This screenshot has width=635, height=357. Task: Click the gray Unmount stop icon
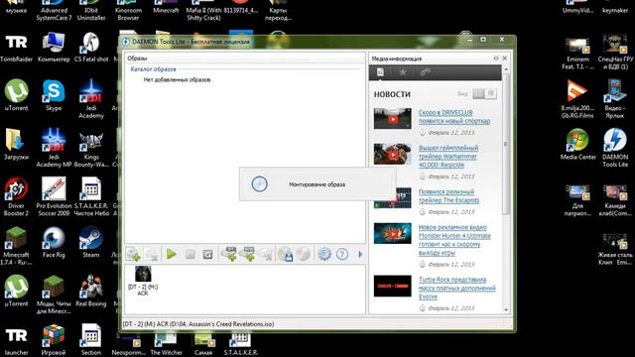click(190, 254)
